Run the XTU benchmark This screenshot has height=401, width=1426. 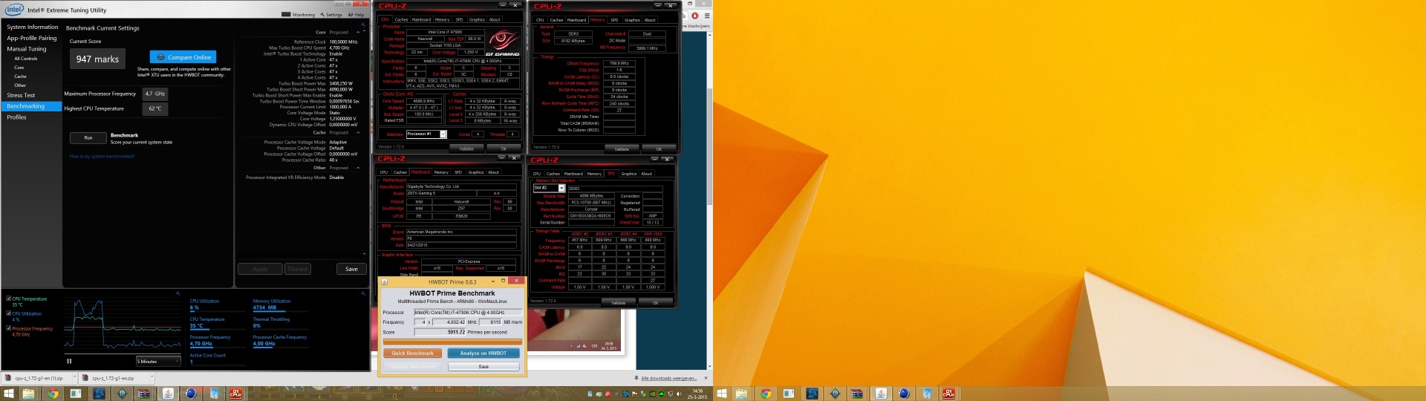click(x=88, y=137)
